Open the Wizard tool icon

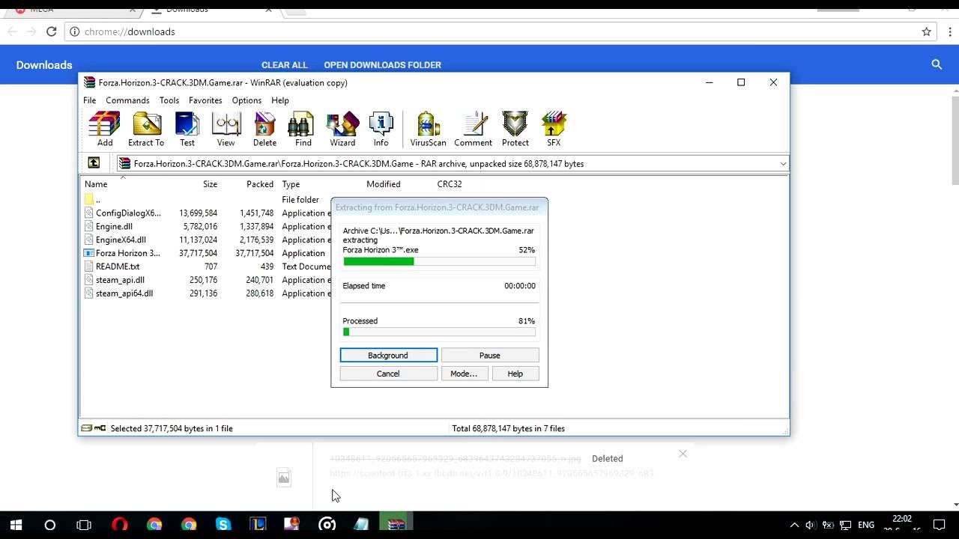342,129
